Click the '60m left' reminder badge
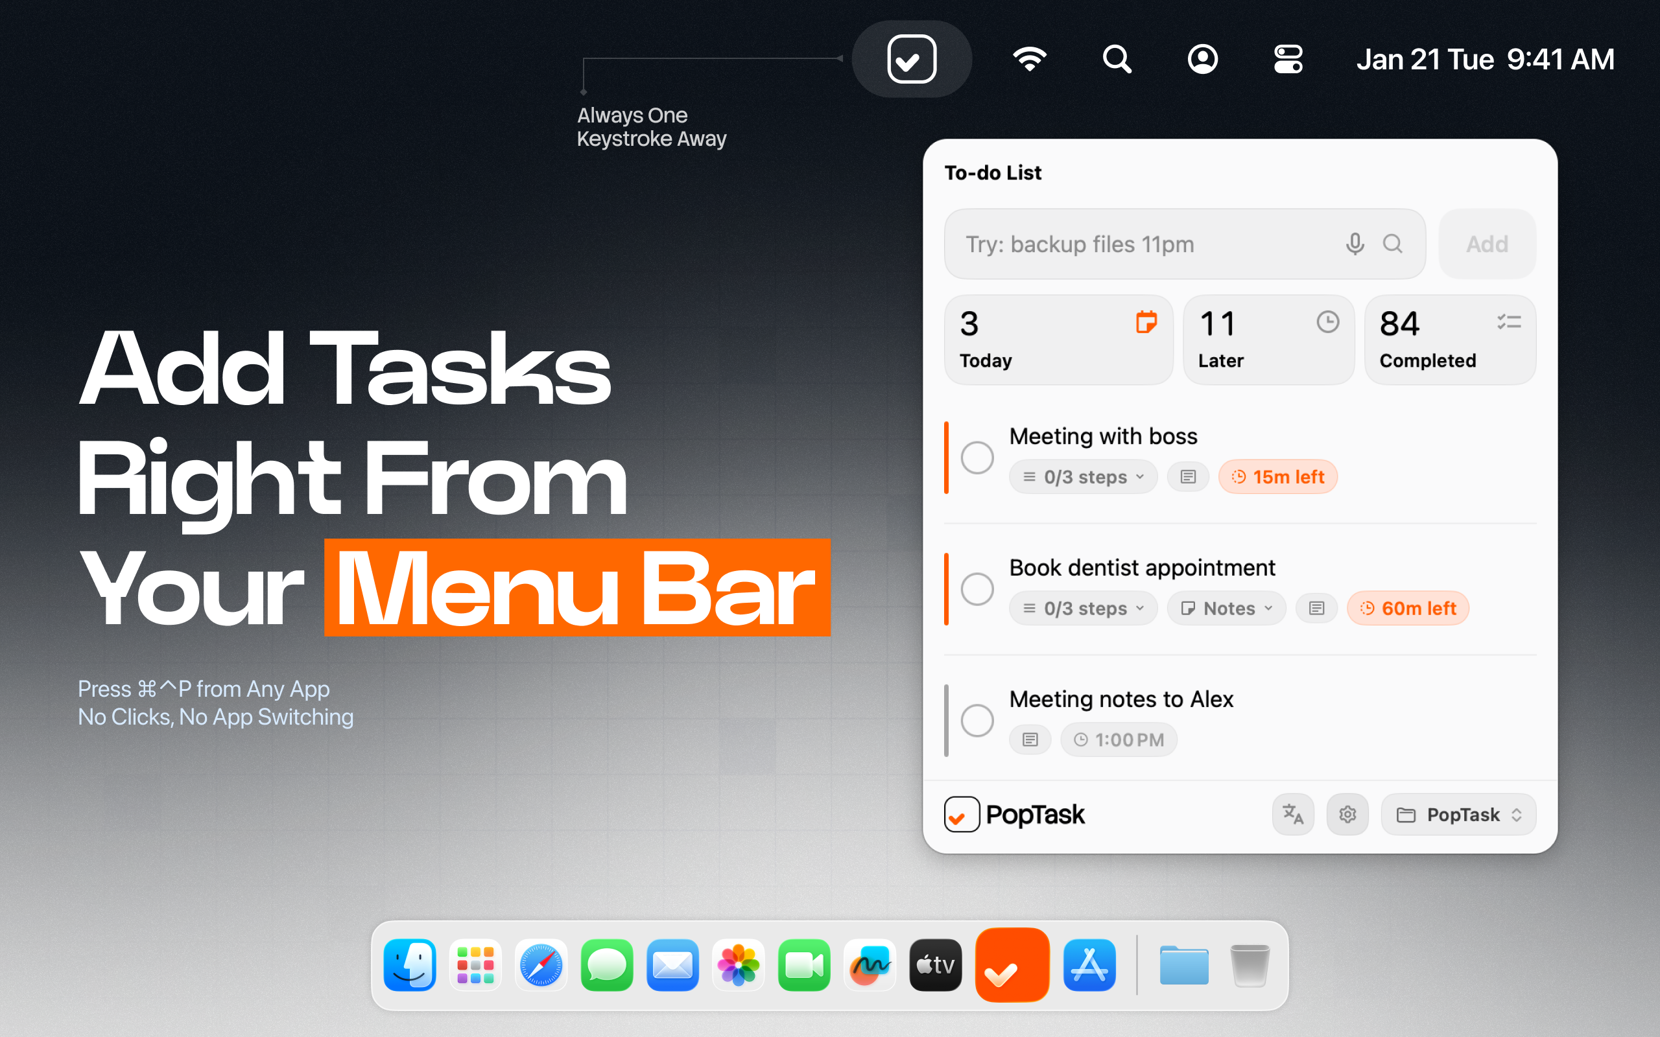This screenshot has height=1037, width=1660. 1408,609
